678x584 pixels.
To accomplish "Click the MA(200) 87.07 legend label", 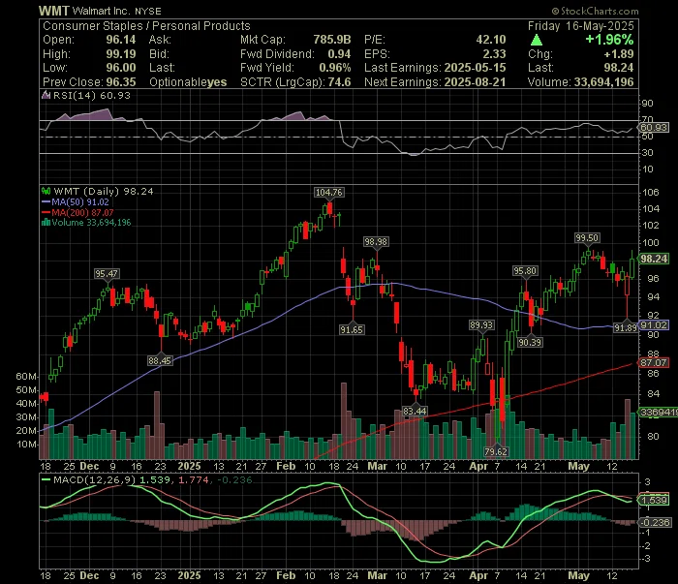I will 82,213.
